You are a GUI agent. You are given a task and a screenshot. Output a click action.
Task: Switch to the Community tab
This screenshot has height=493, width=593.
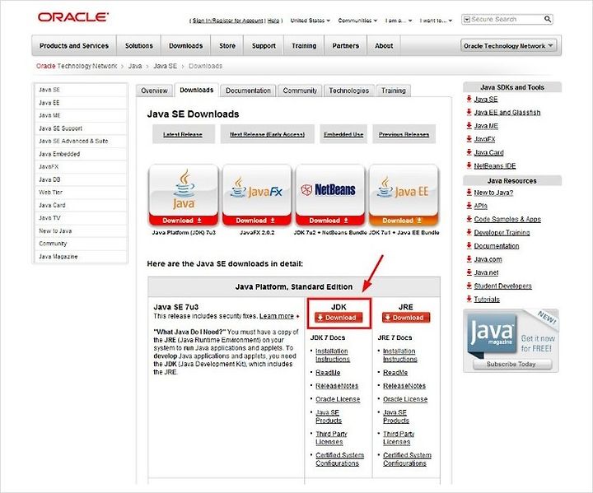coord(300,91)
